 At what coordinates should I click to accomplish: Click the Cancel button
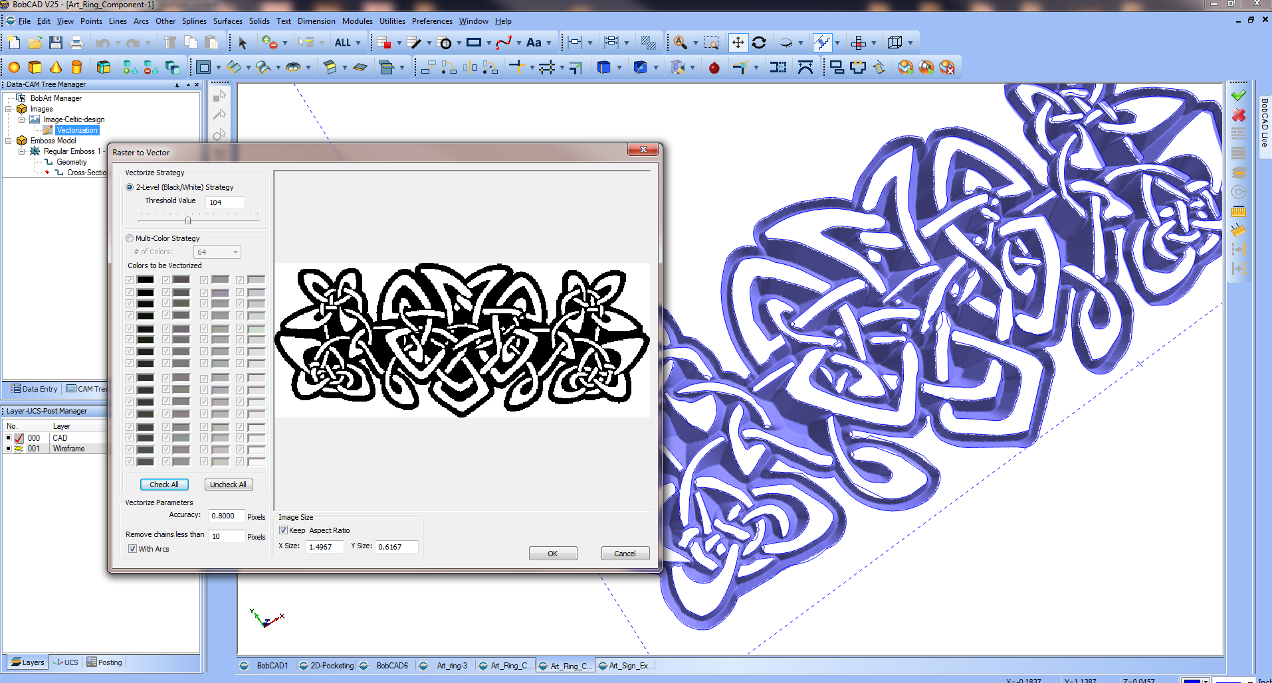625,553
